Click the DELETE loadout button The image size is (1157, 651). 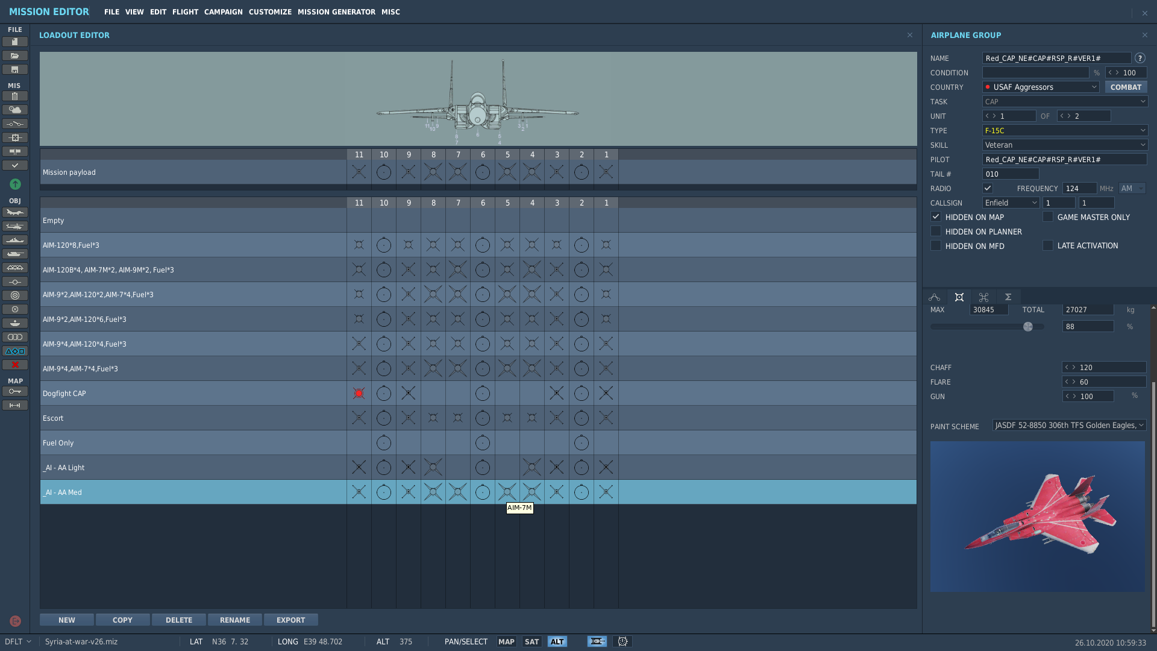179,620
